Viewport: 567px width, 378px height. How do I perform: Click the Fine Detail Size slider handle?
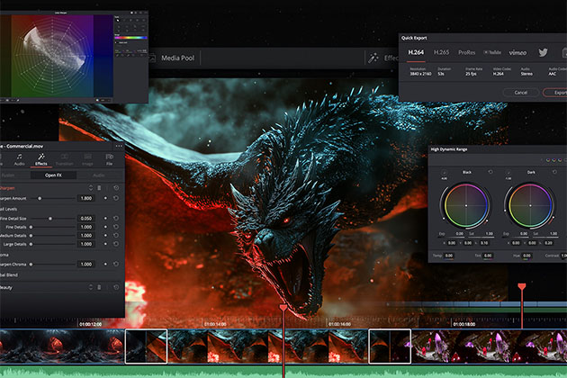pos(50,219)
